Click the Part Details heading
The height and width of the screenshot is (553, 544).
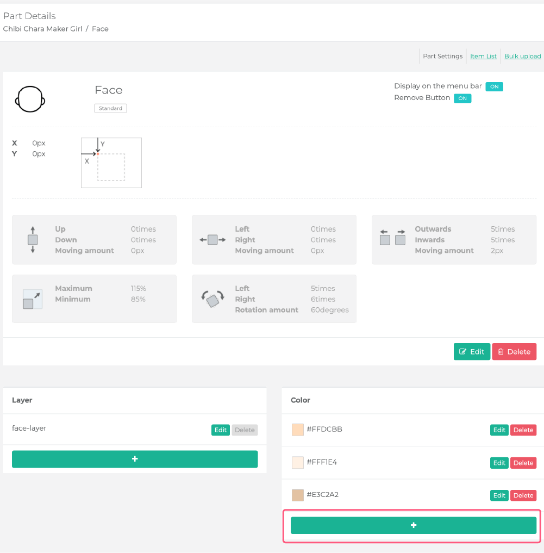click(29, 16)
